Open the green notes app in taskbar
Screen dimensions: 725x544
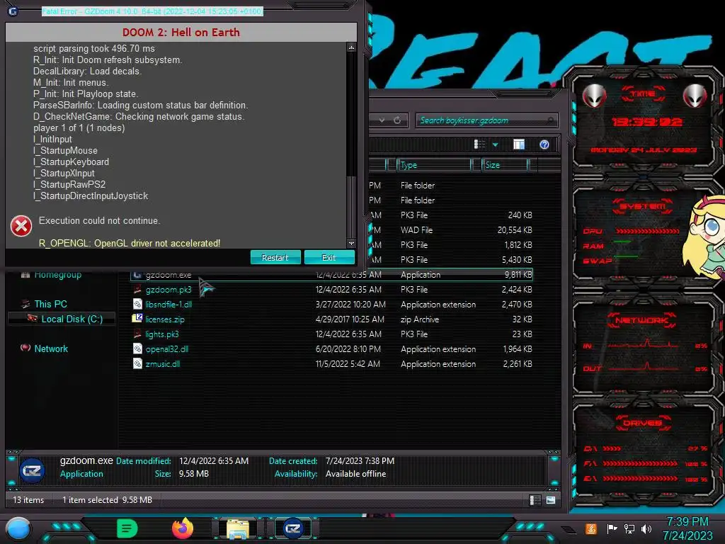click(127, 528)
